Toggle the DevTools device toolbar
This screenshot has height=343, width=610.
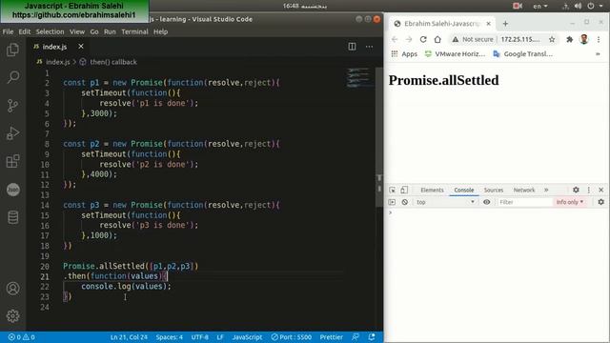(404, 190)
